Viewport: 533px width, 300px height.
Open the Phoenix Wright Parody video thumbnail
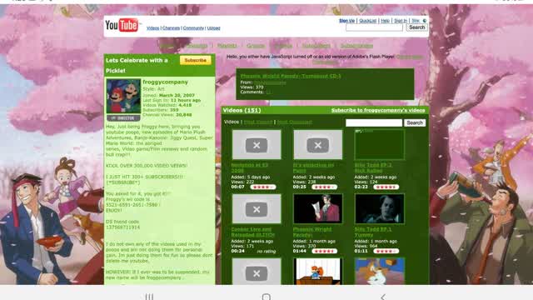click(x=318, y=209)
